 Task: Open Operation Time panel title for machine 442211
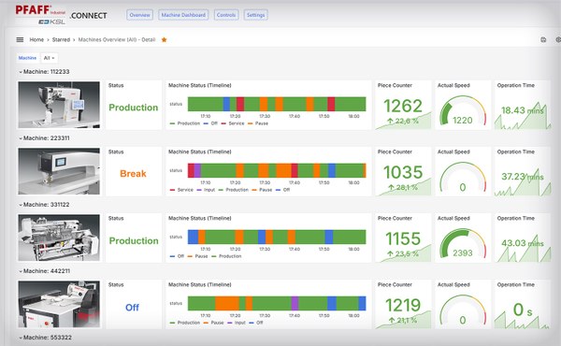[515, 285]
